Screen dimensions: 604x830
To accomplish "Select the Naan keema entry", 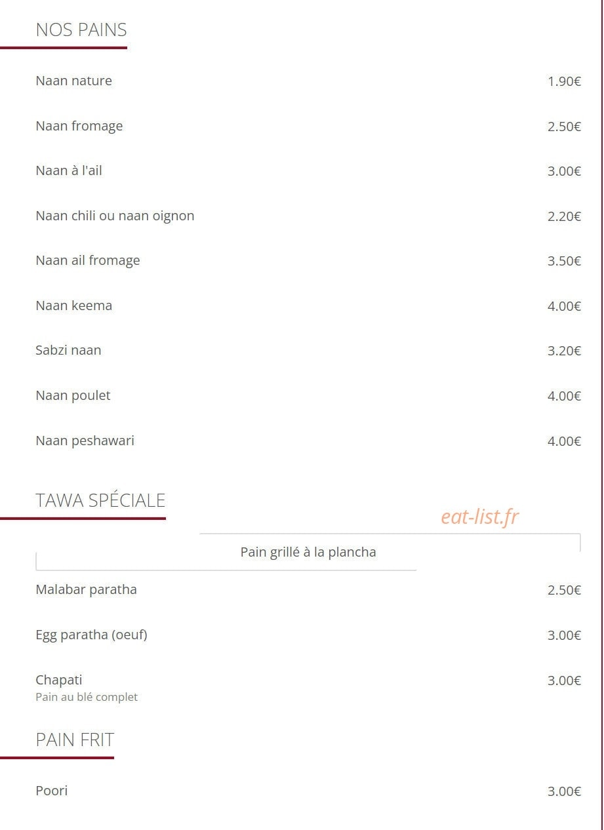I will tap(73, 306).
